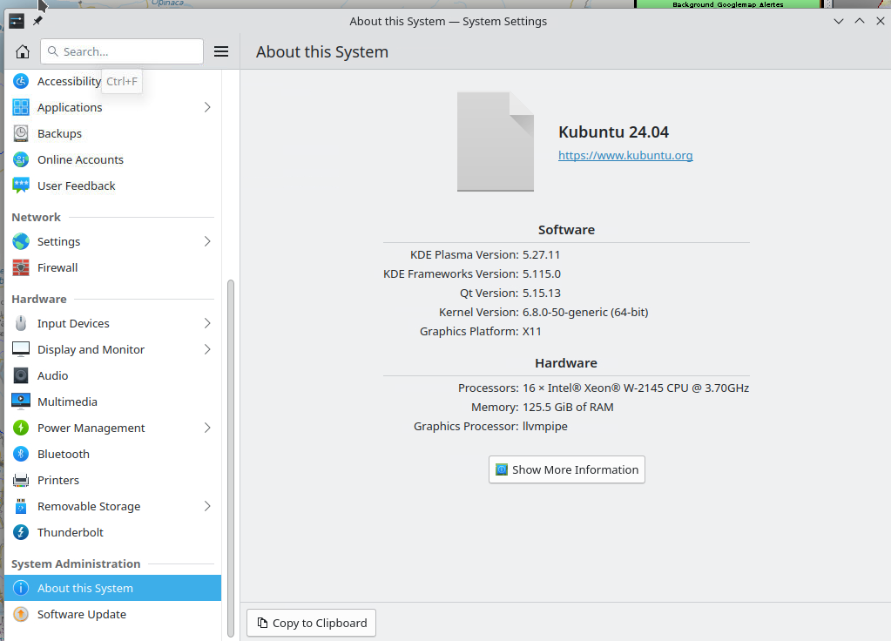Screen dimensions: 891x641
Task: Select Thunderbolt in the sidebar
Action: 112,532
